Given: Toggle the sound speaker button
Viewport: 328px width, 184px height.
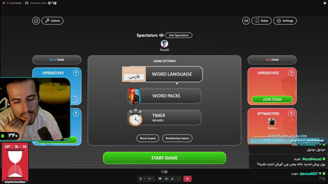Looking at the screenshot, I should click(246, 21).
